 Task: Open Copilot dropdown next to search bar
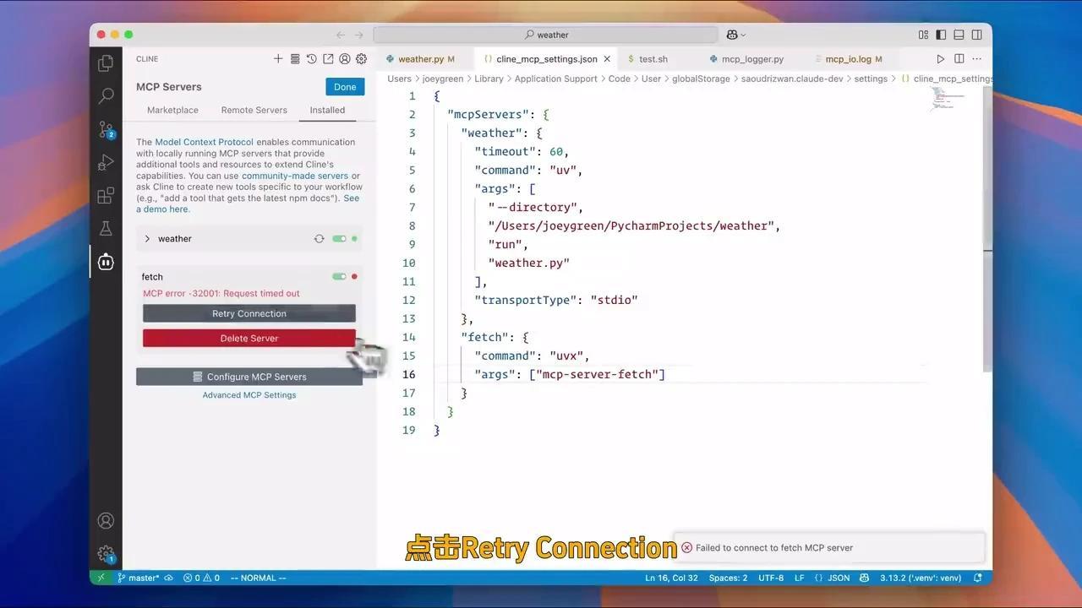coord(735,35)
